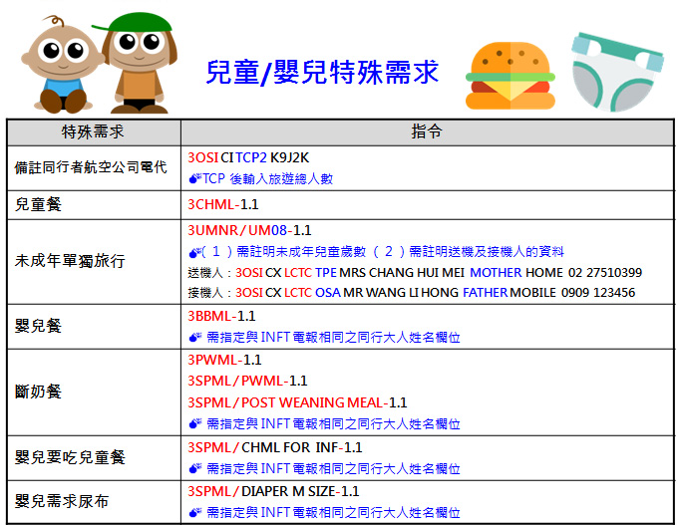The width and height of the screenshot is (680, 525).
Task: Select the '備註同行者航空公司電代' row label
Action: tap(91, 167)
